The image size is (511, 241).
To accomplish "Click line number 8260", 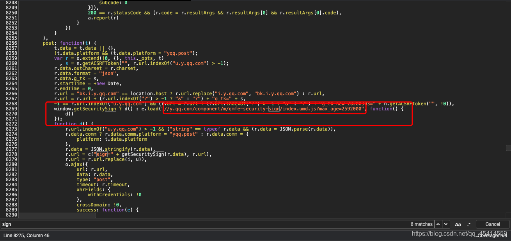I will pyautogui.click(x=11, y=63).
